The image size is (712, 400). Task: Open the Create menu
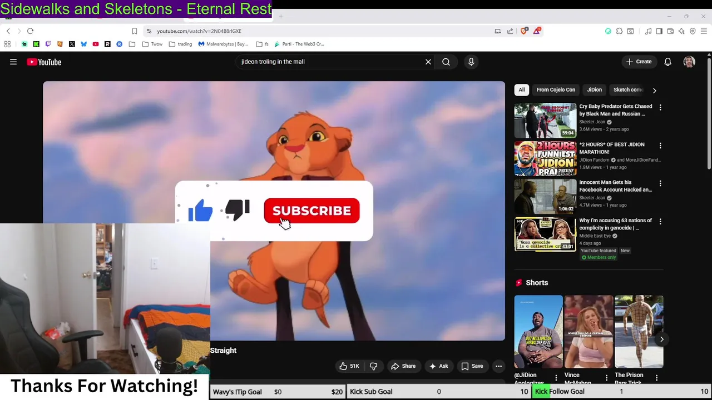point(639,62)
